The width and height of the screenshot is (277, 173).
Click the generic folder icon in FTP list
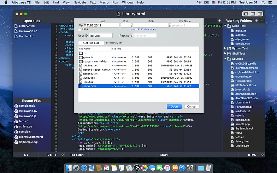tap(81, 57)
